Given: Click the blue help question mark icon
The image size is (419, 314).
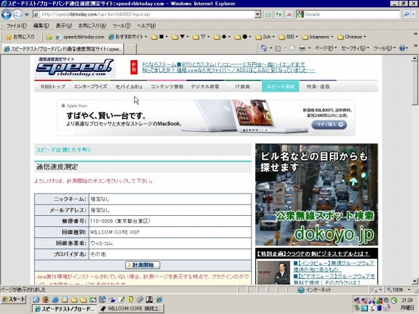Looking at the screenshot, I should pyautogui.click(x=402, y=48).
